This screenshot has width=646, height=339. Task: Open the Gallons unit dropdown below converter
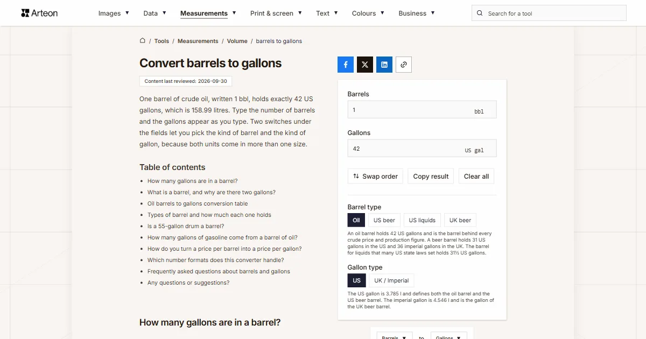[448, 336]
